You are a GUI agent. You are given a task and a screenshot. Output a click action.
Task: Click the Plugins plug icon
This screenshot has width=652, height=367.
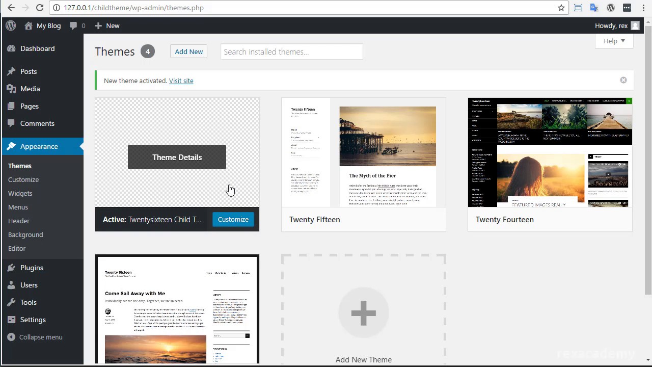tap(11, 268)
